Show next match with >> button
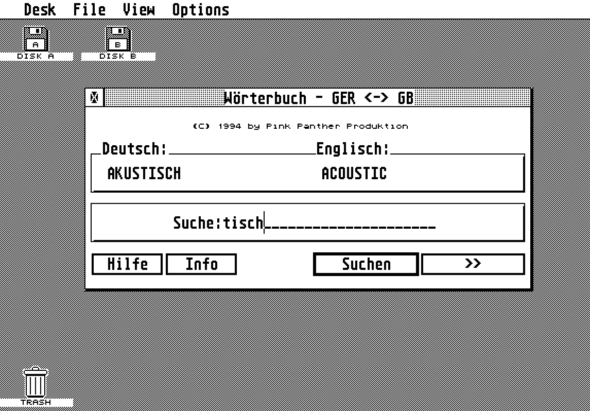Image resolution: width=590 pixels, height=411 pixels. pos(473,264)
